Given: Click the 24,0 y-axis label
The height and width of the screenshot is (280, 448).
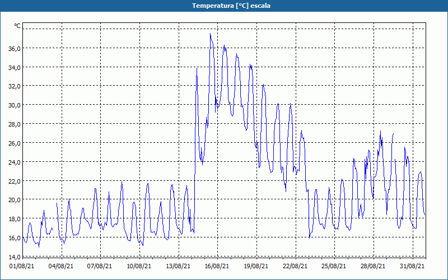Looking at the screenshot, I should point(15,162).
